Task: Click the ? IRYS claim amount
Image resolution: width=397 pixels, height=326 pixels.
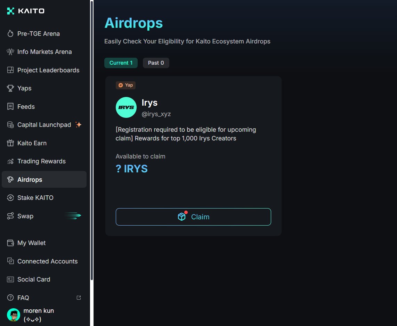Action: pos(132,169)
